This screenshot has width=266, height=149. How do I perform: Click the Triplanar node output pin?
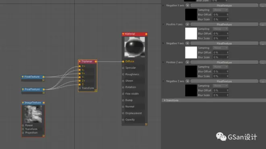pos(96,61)
